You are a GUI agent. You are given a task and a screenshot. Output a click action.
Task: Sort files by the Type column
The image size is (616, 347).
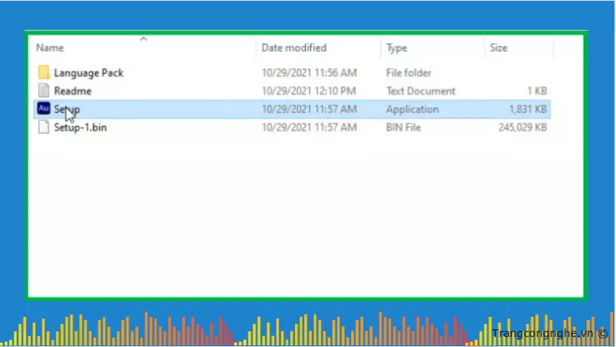coord(397,48)
